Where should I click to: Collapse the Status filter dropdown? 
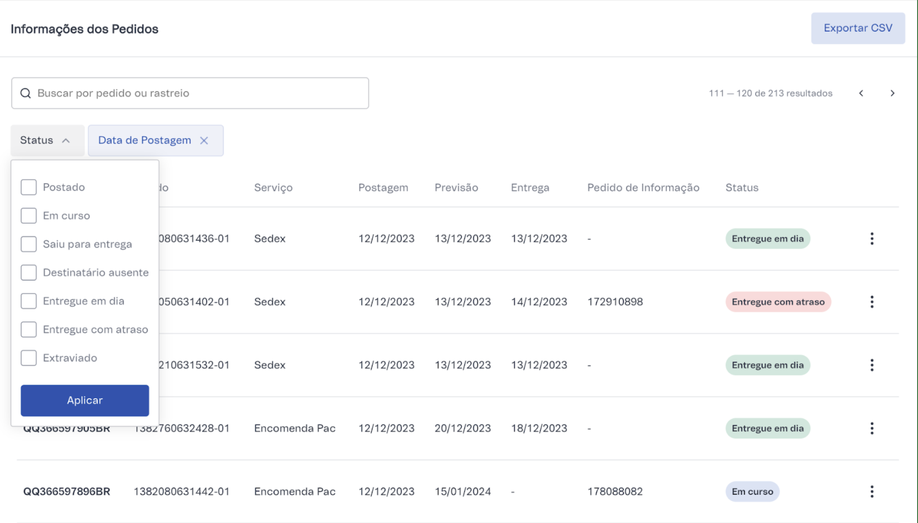47,140
